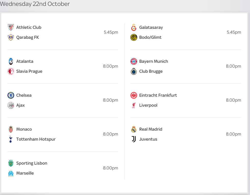Viewport: 250px width, 195px height.
Task: Click the Sporting Lisbon crest icon
Action: click(11, 163)
